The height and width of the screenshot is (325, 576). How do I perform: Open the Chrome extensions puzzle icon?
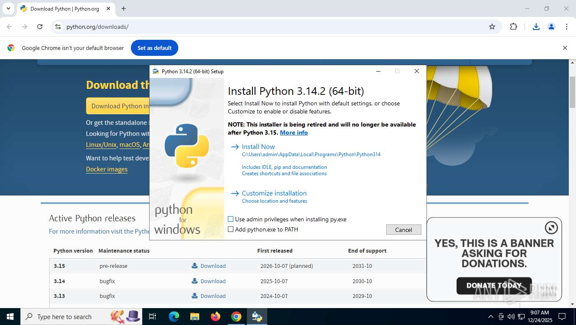coord(513,27)
